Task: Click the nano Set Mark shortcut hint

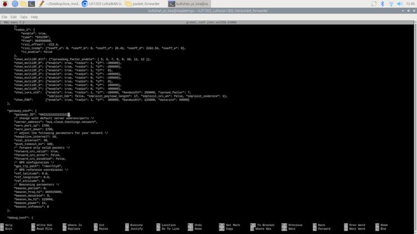Action: click(229, 225)
